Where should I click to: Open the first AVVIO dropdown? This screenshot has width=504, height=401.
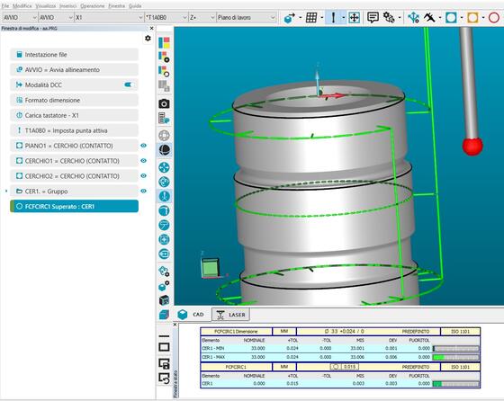coord(20,17)
